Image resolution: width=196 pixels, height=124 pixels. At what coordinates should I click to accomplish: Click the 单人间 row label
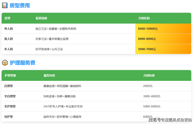[x=9, y=29]
